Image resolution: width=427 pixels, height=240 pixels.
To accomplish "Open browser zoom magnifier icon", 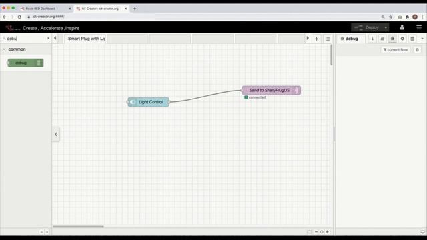I will tap(383, 17).
